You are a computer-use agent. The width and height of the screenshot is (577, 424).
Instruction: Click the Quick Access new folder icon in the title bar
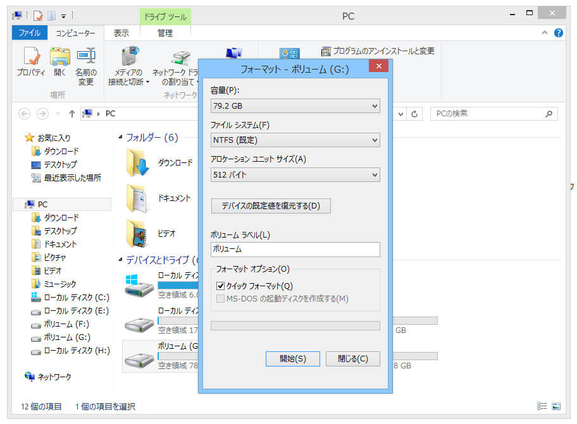[x=51, y=16]
